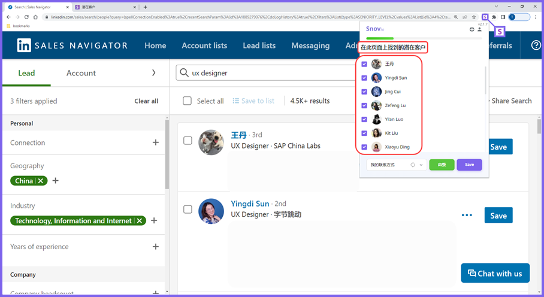Switch to the 潜在客户 browser tab

(105, 7)
